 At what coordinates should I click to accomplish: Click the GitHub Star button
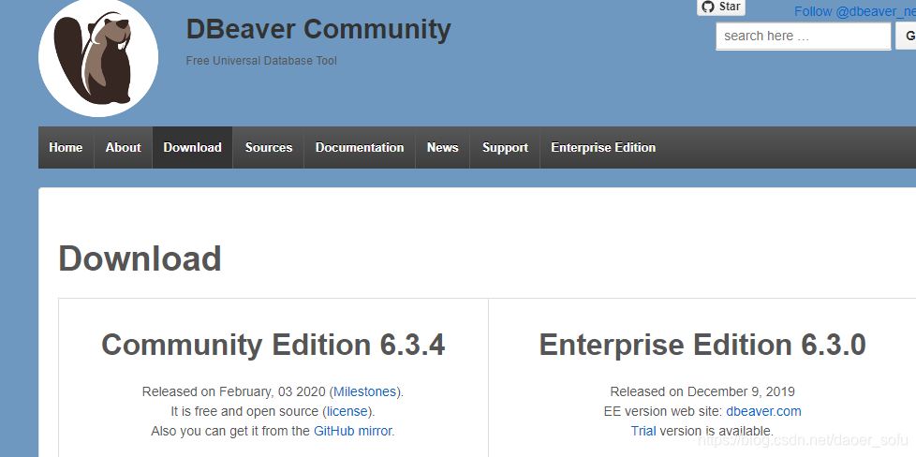coord(721,7)
